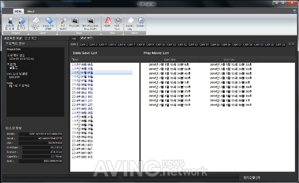This screenshot has height=183, width=299.
Task: Click the project open icon with blue diamond
Action: coord(21,23)
